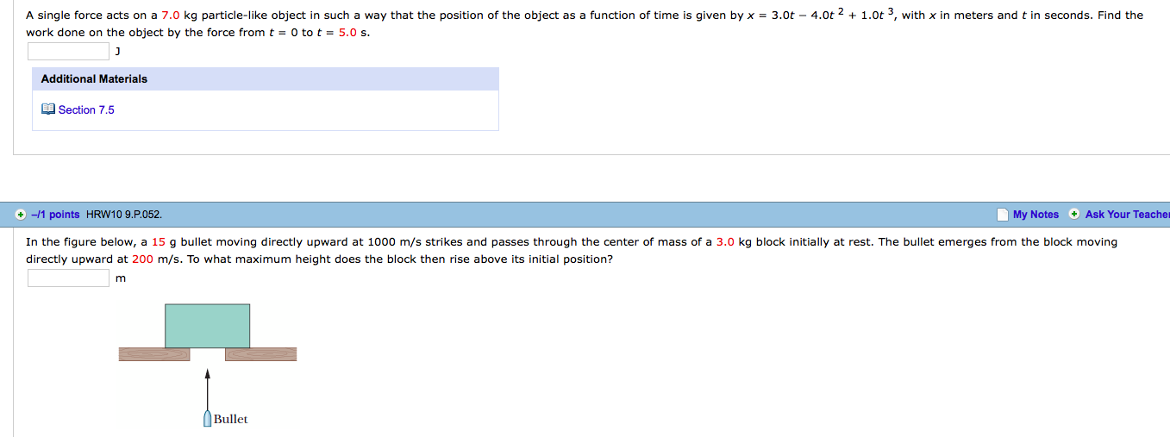Click the My Notes page icon

1002,215
